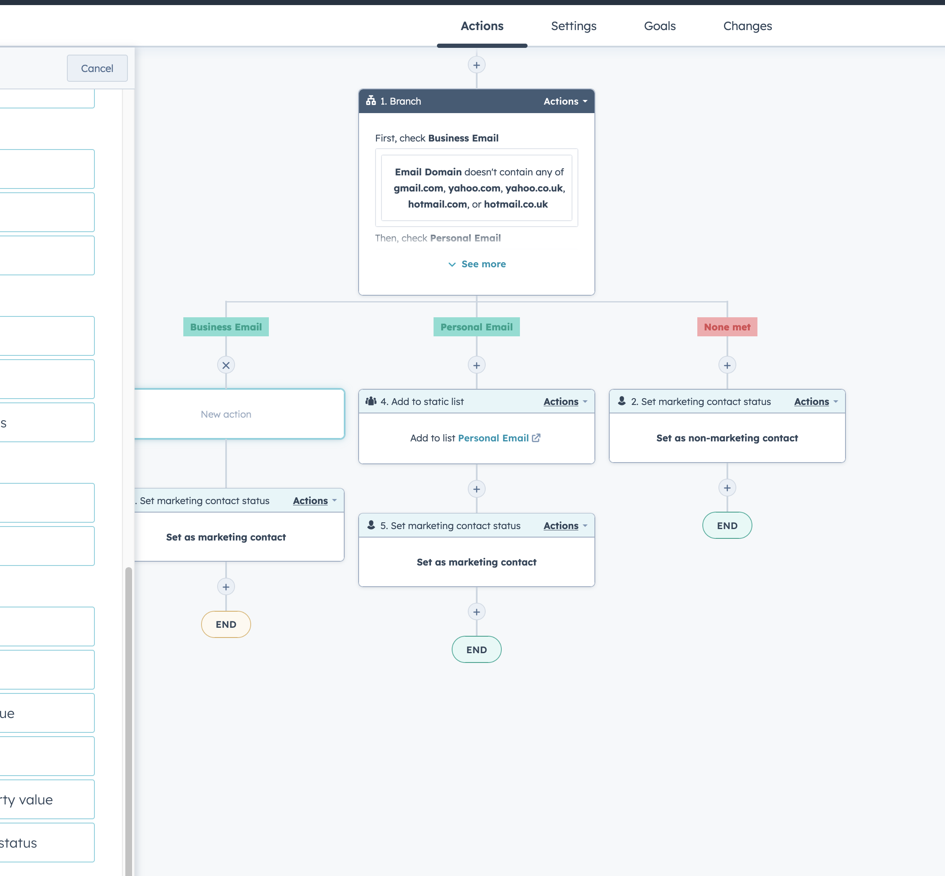The image size is (945, 876).
Task: Click the plus icon under the Personal Email branch
Action: (477, 365)
